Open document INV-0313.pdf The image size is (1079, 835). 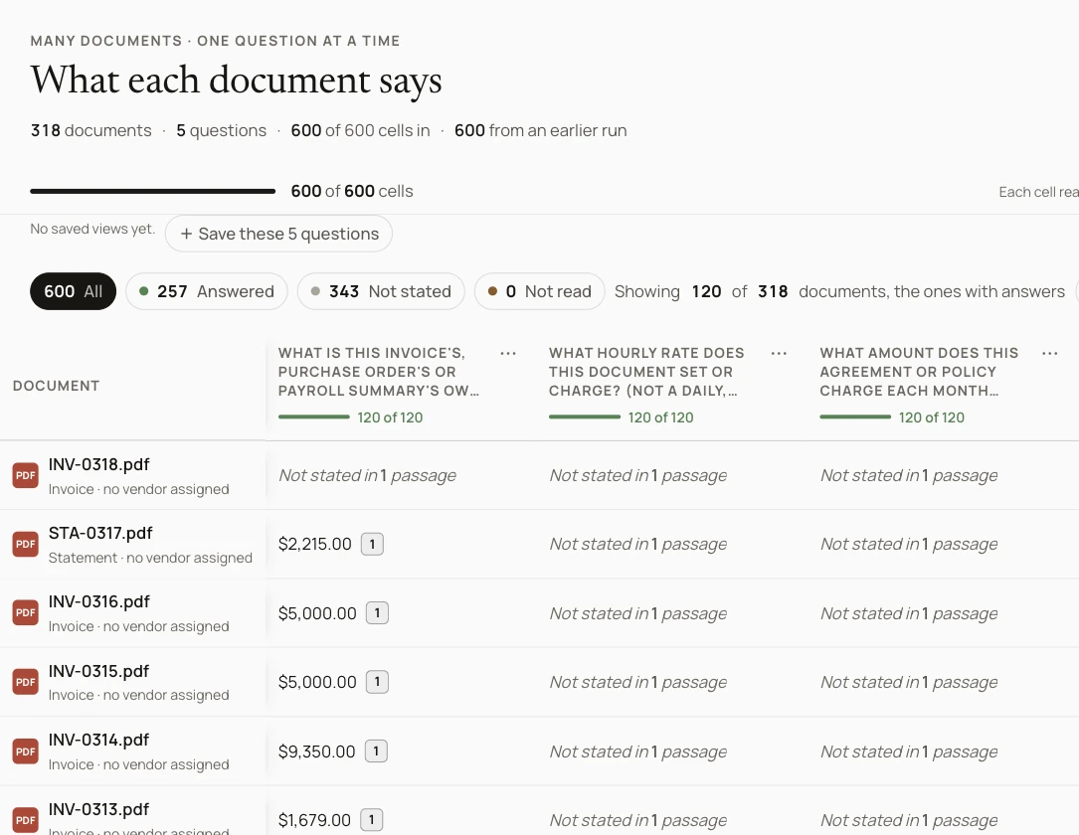pos(99,809)
